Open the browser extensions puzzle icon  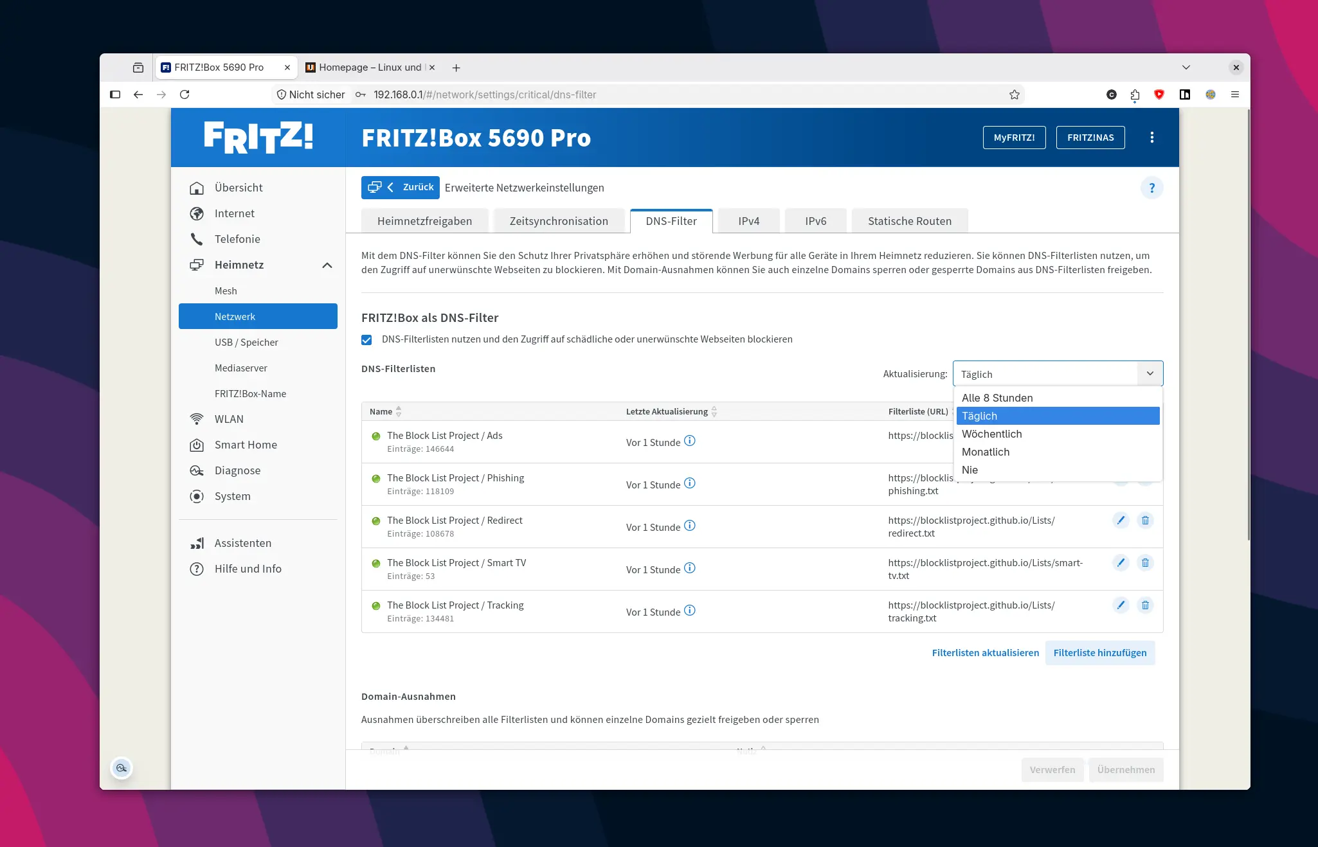pos(1135,94)
